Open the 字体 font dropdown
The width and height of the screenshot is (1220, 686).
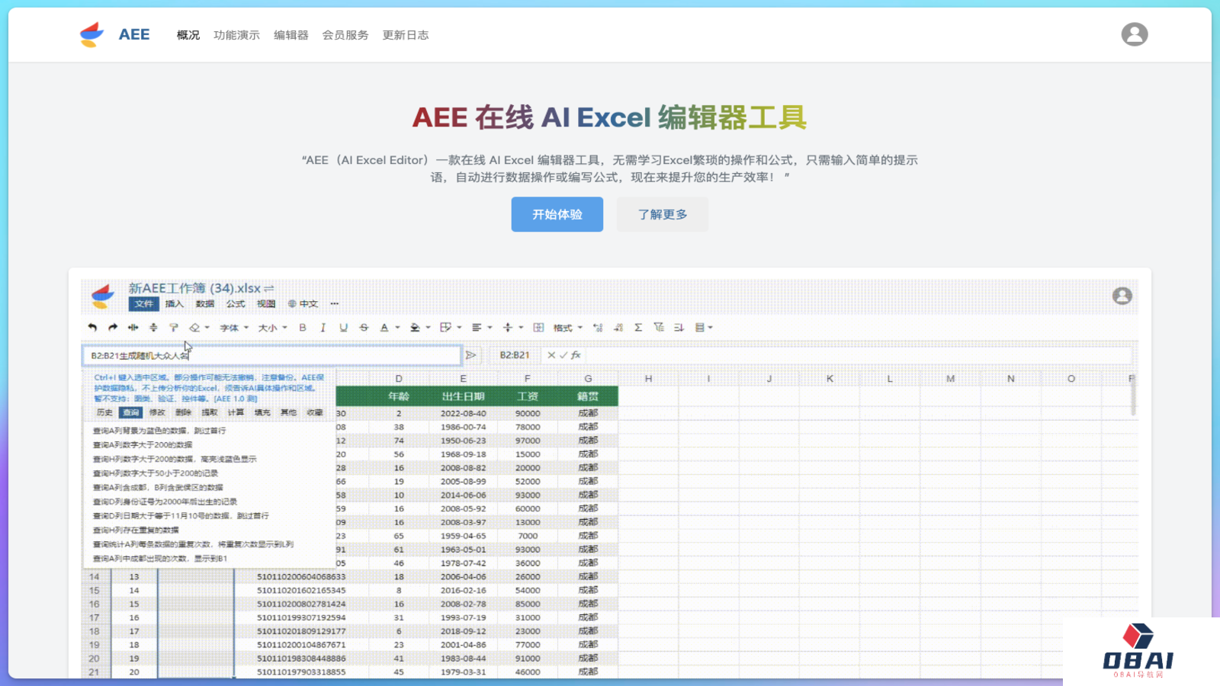pos(231,327)
